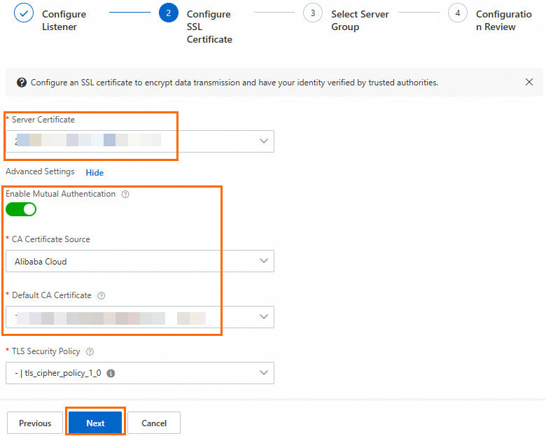Screen dimensions: 546x436
Task: Click the CA Certificate Source label
Action: click(51, 239)
